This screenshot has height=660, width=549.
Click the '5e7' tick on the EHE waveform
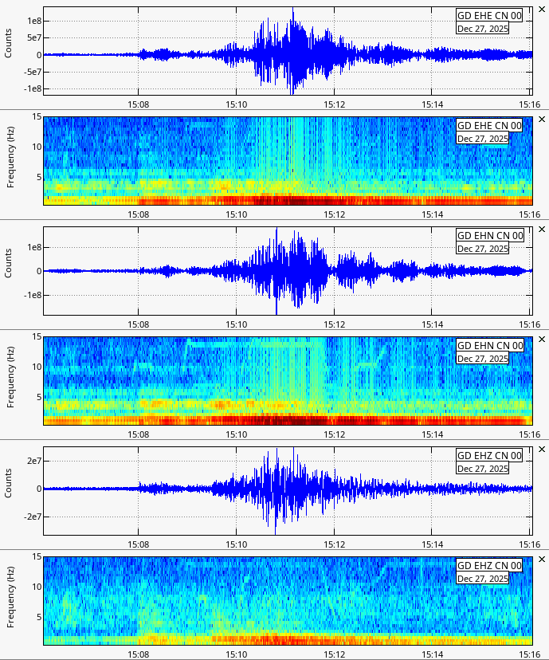point(34,38)
